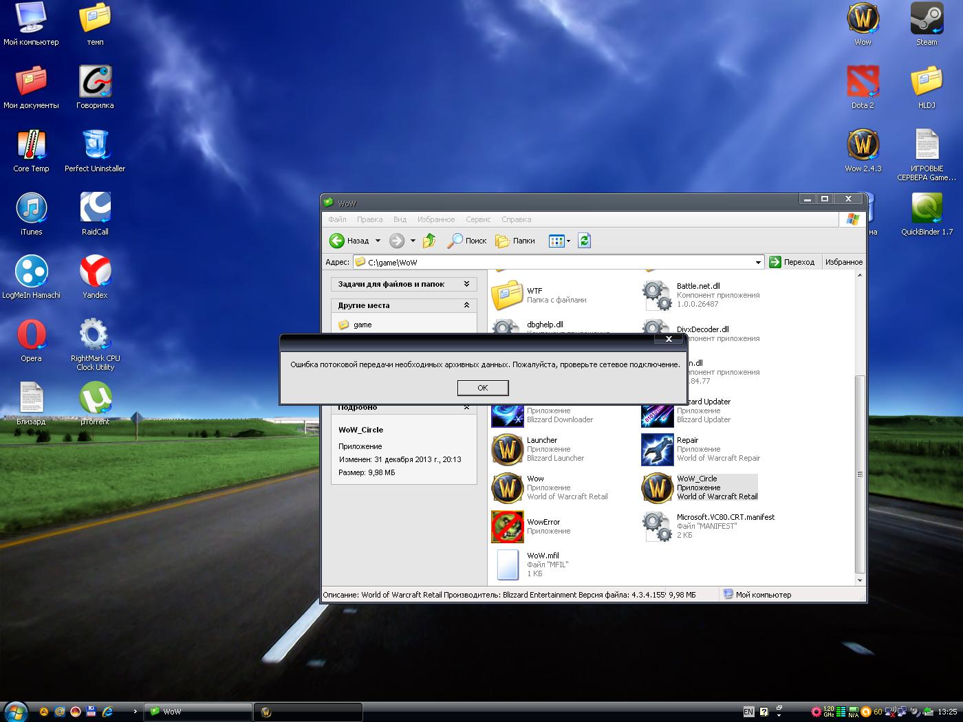Click the Назад back button
The height and width of the screenshot is (722, 963).
[349, 241]
